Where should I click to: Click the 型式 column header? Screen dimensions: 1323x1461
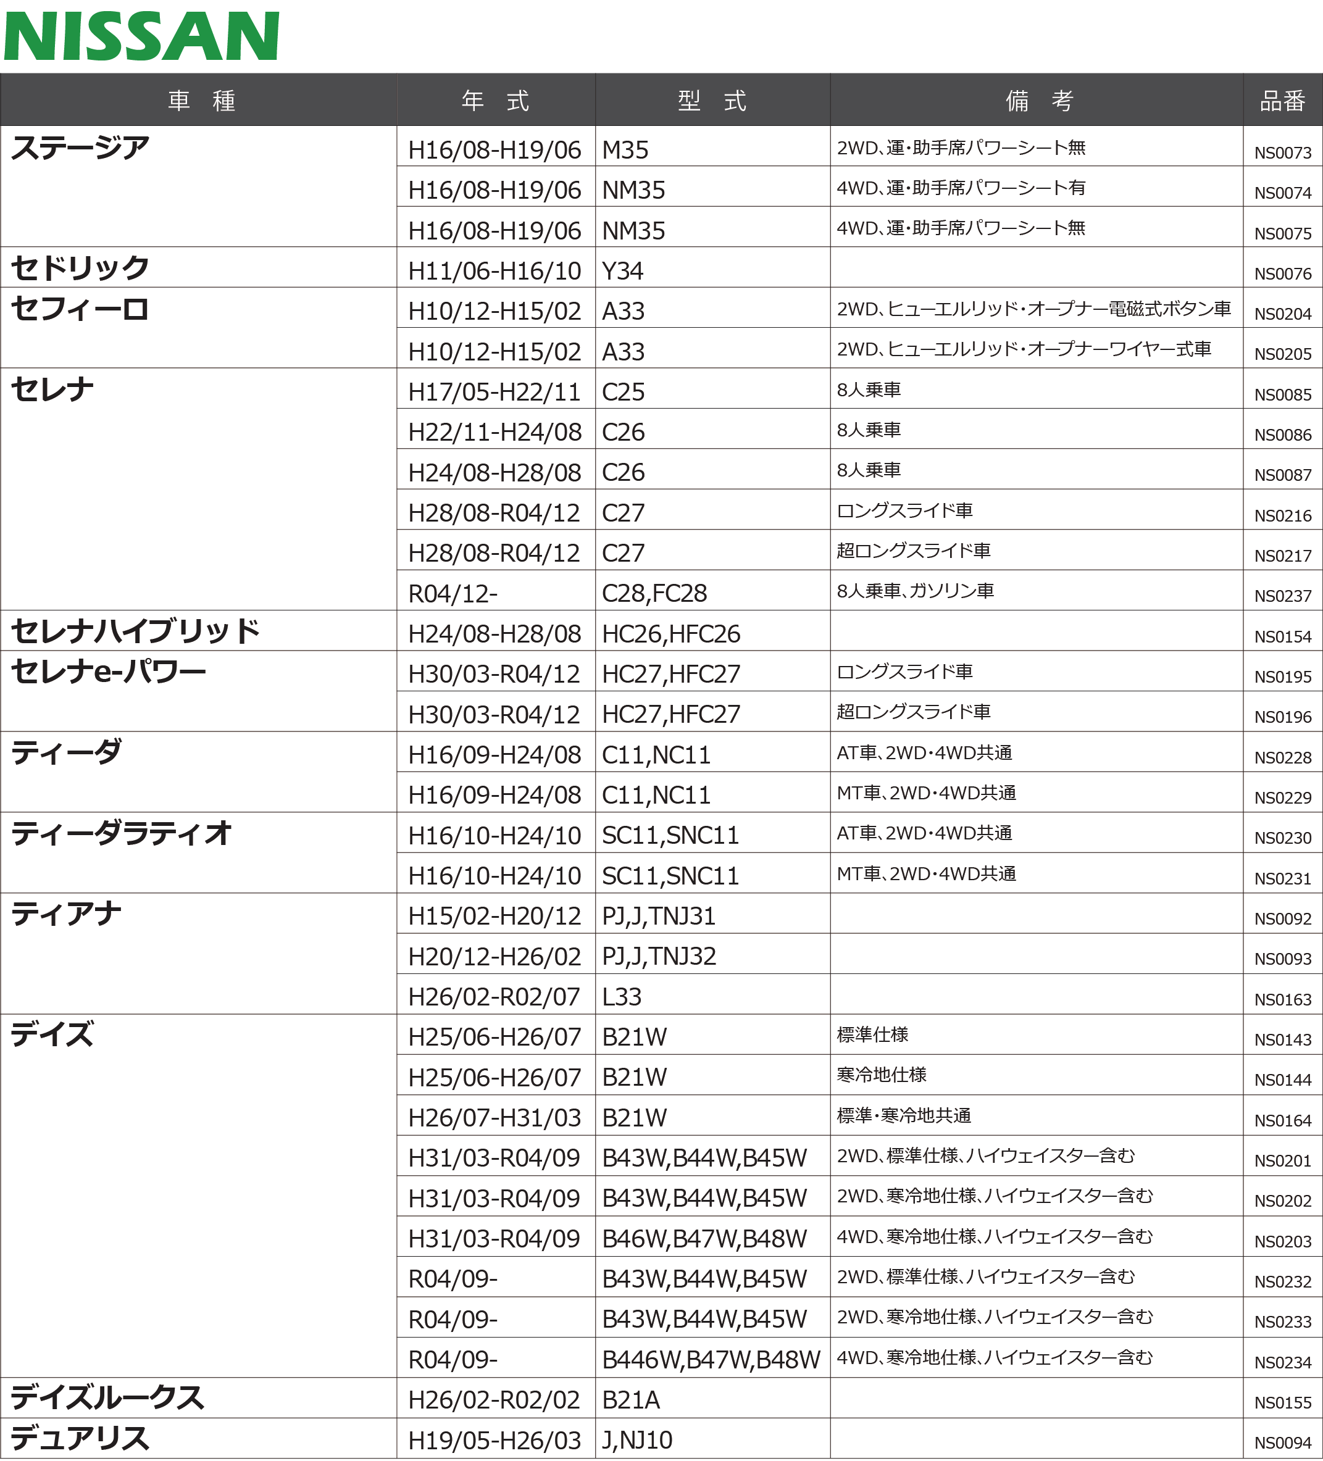coord(712,100)
